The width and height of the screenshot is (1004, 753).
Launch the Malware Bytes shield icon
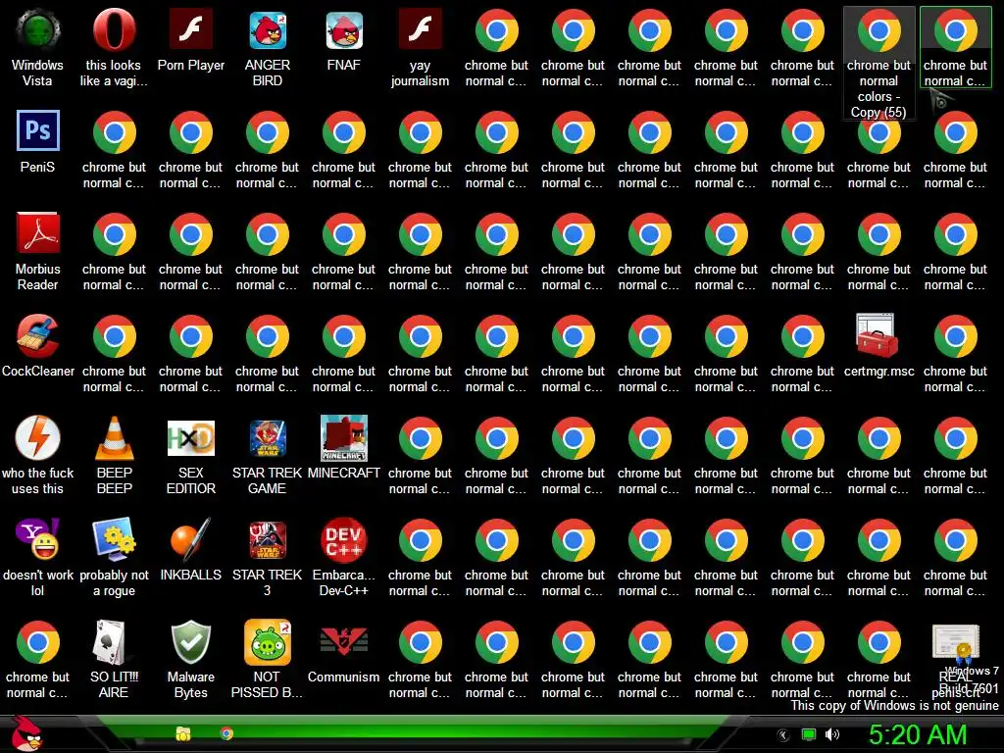[x=191, y=641]
